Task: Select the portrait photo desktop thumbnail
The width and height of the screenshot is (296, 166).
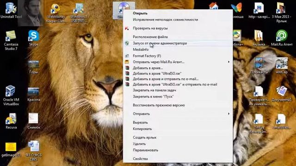Action: coord(31,13)
